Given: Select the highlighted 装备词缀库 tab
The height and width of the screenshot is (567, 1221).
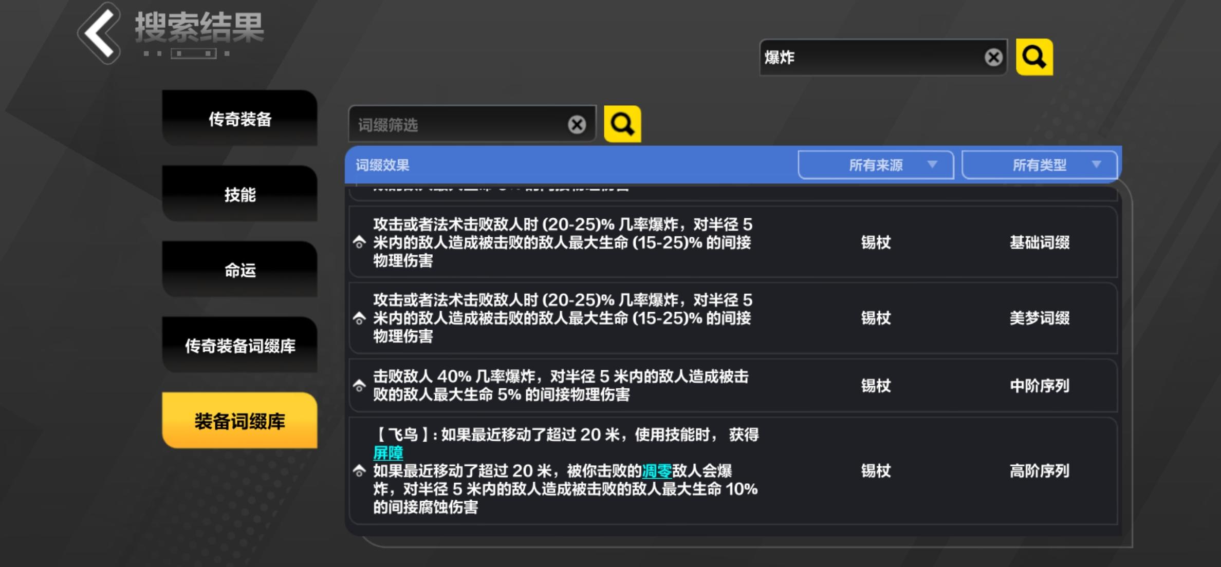Looking at the screenshot, I should coord(239,421).
